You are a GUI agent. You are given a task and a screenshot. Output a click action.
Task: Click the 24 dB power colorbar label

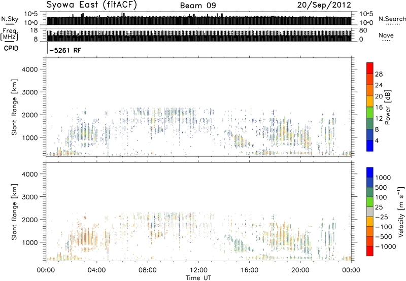click(x=379, y=85)
